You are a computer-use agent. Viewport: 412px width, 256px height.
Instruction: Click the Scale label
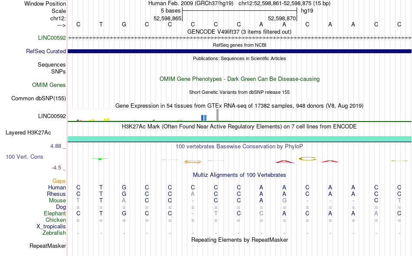click(x=59, y=11)
